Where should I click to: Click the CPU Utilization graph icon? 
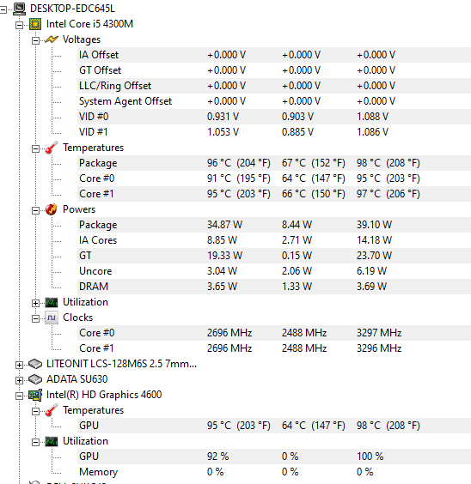[52, 302]
